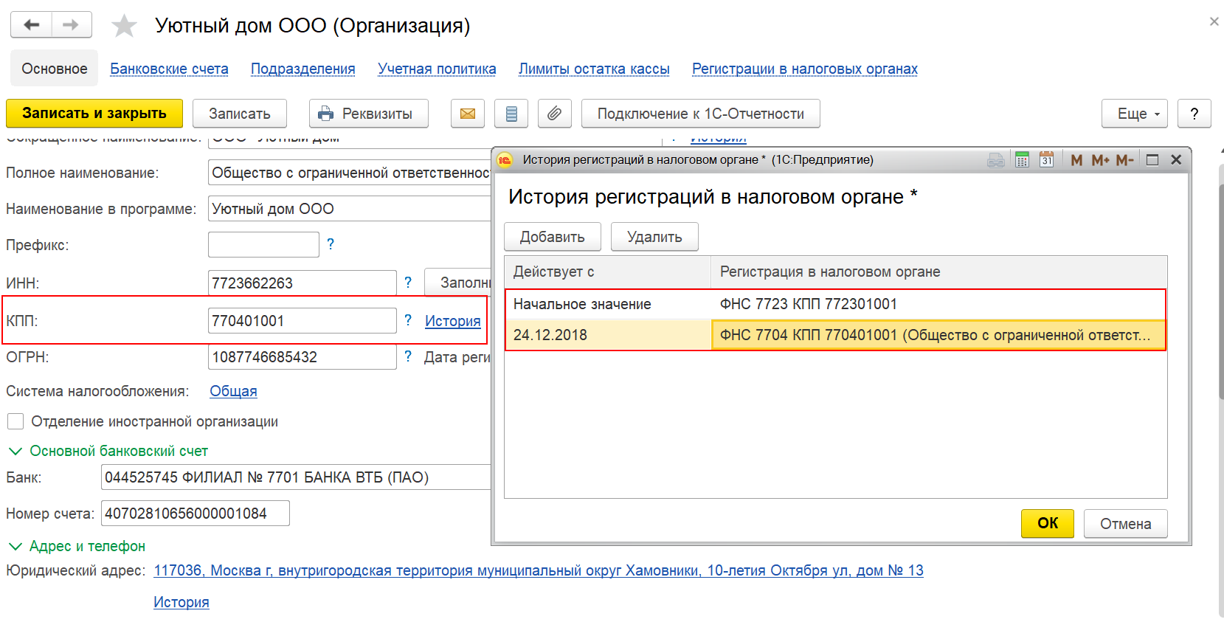Switch to Банковские счета tab
The height and width of the screenshot is (622, 1224).
[169, 69]
